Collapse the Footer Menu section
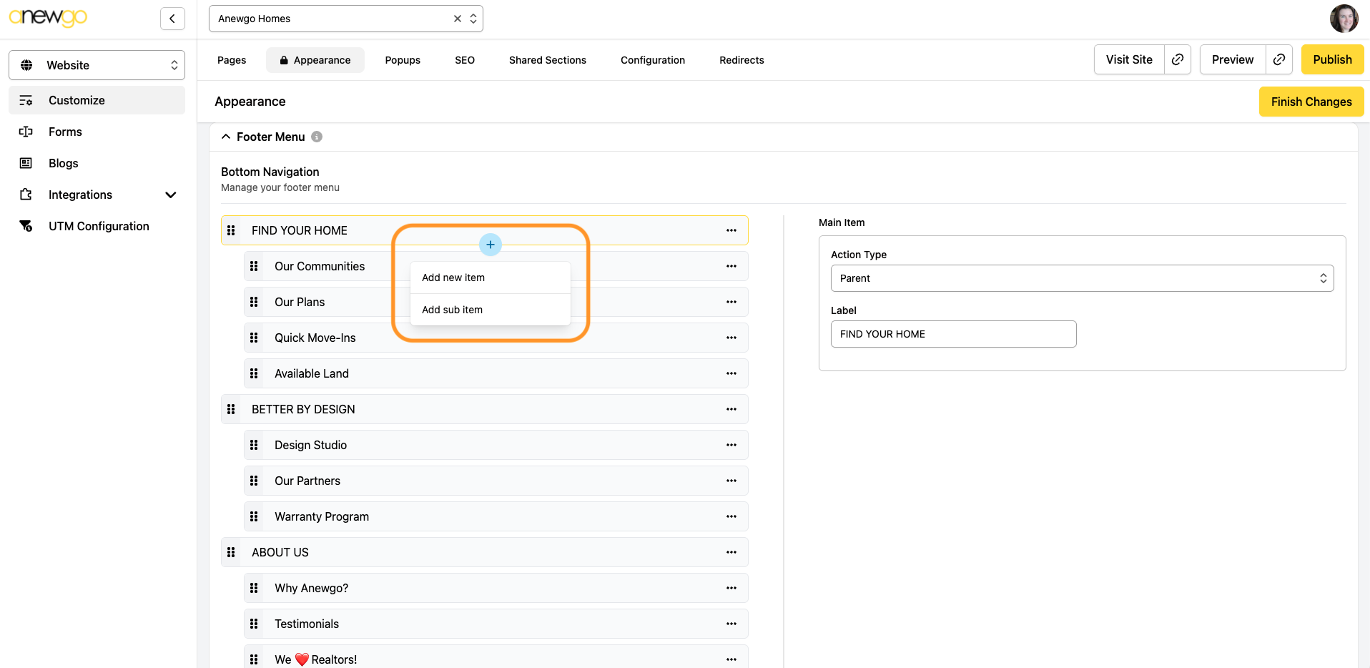Screen dimensions: 1370x668 226,137
